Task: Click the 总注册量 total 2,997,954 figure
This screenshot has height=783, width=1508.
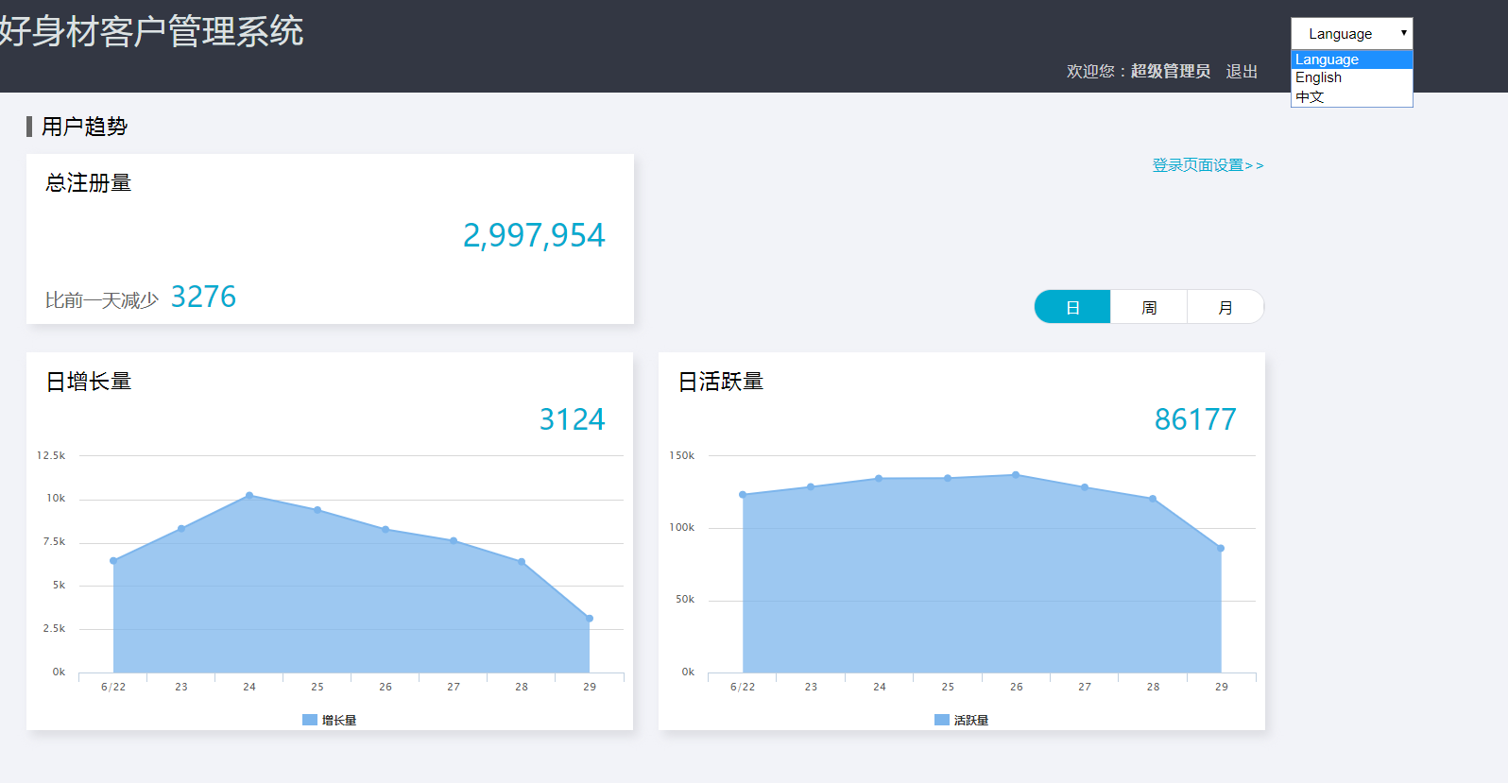Action: click(x=534, y=235)
